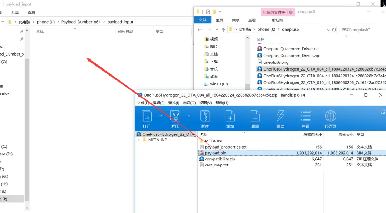Click the blue 文件 button in oneplus6 Explorer
The width and height of the screenshot is (386, 213).
203,20
